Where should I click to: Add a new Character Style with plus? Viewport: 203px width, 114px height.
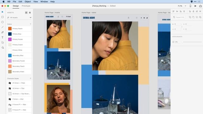pyautogui.click(x=30, y=79)
